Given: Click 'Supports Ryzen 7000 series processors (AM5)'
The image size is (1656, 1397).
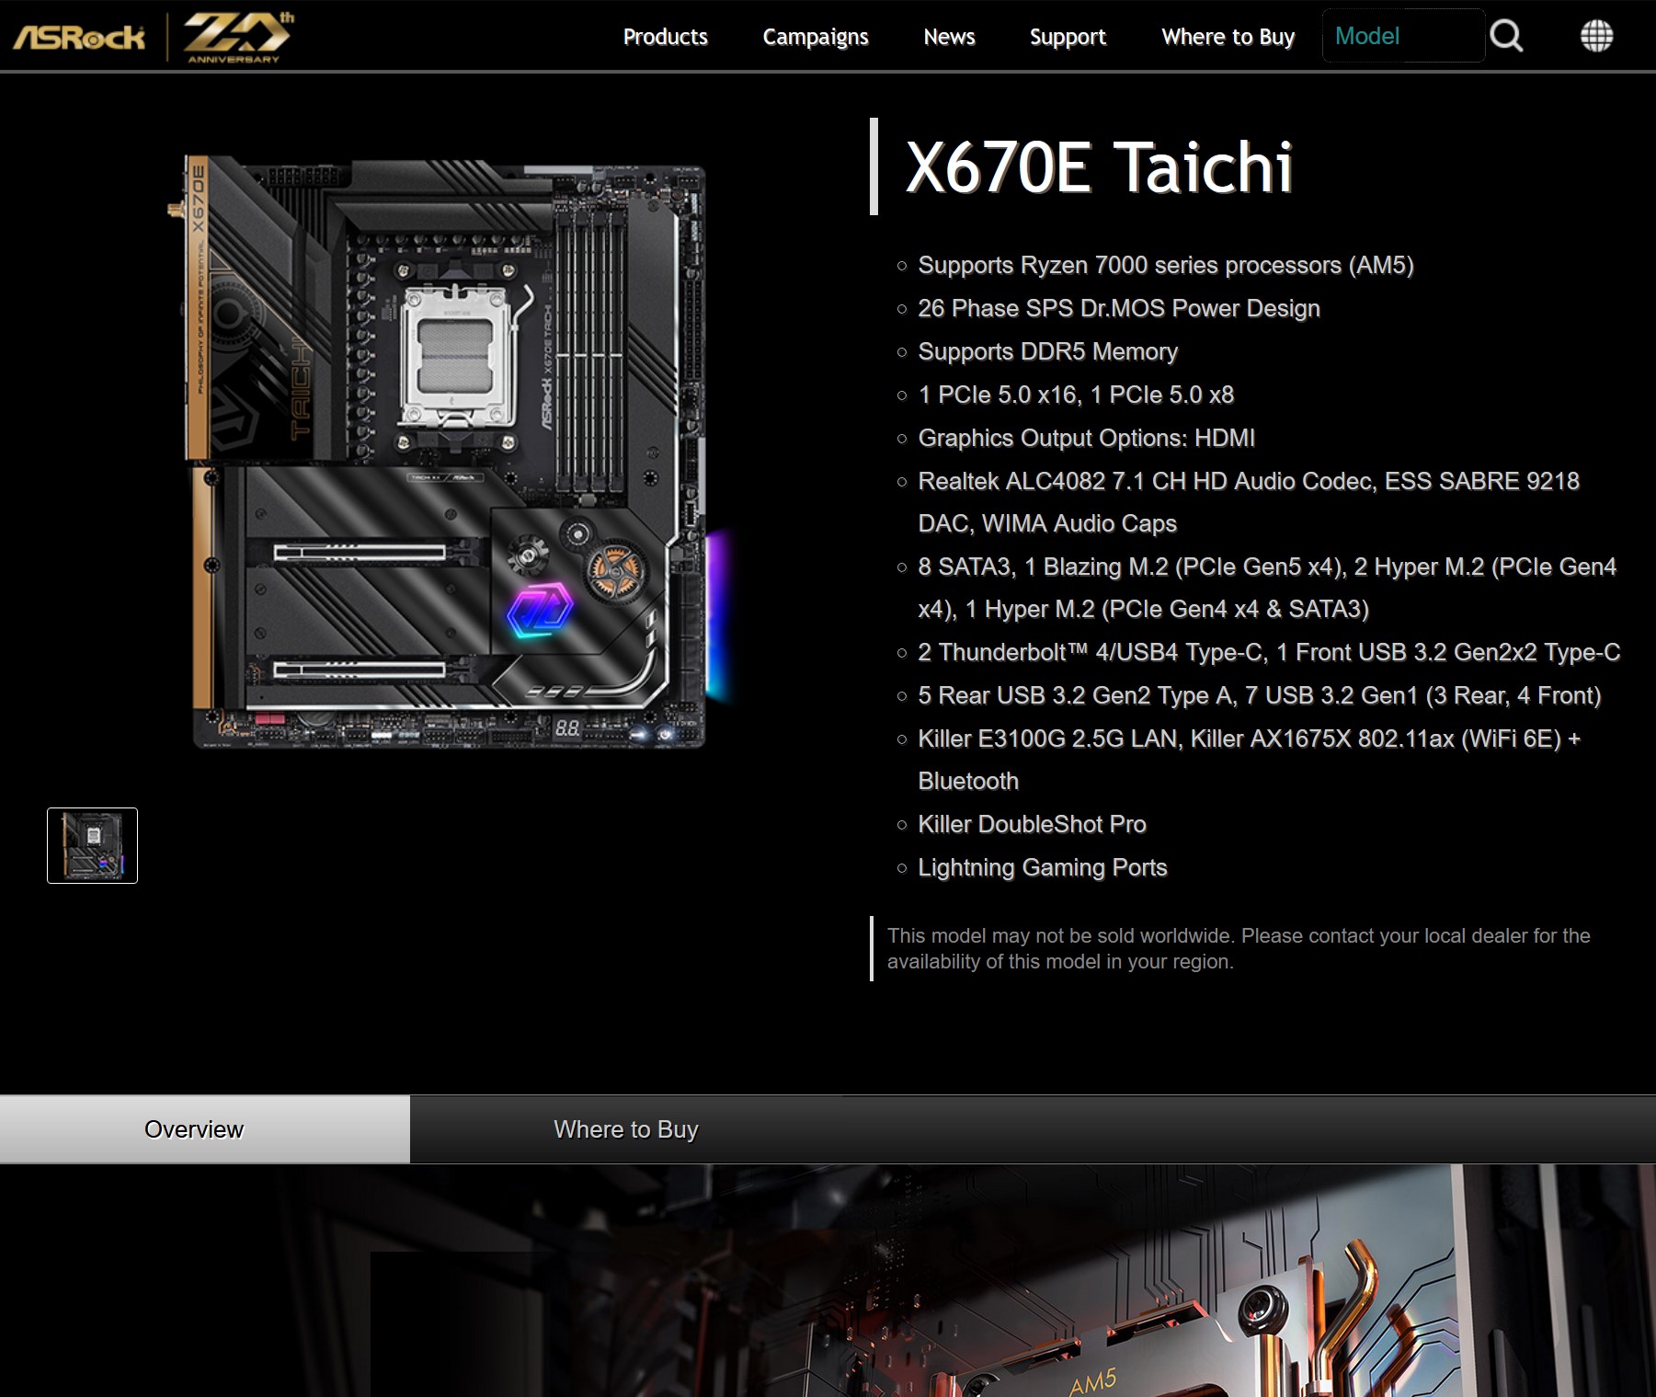Looking at the screenshot, I should [1166, 266].
